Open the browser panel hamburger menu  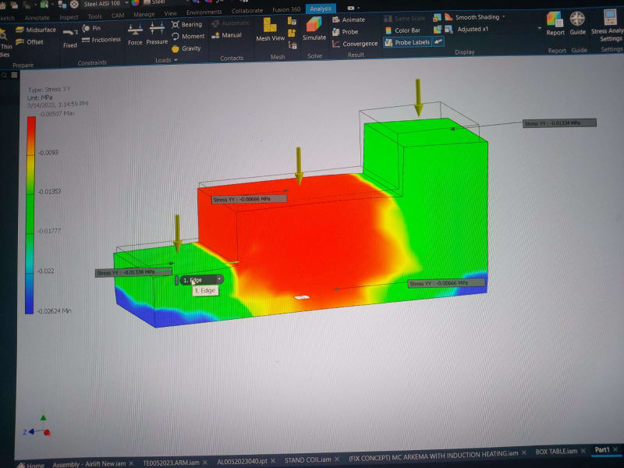pos(14,75)
